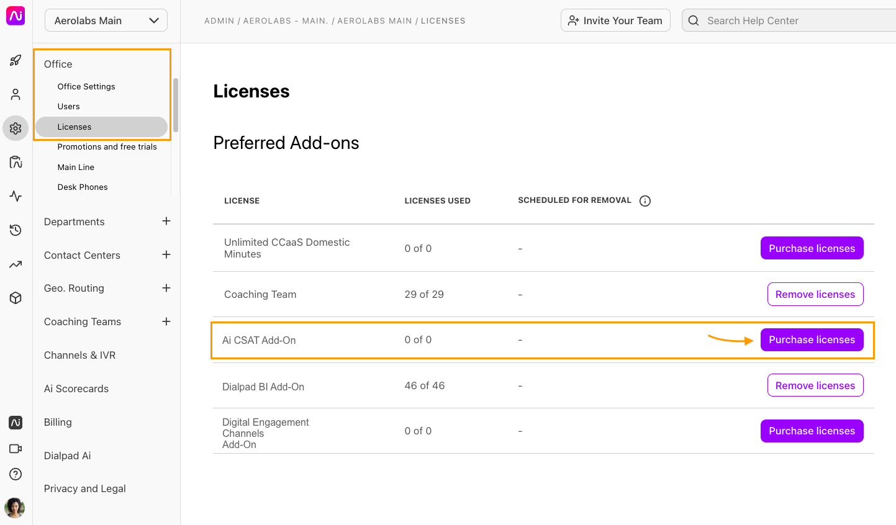Open the activity pulse icon in sidebar

pyautogui.click(x=16, y=196)
